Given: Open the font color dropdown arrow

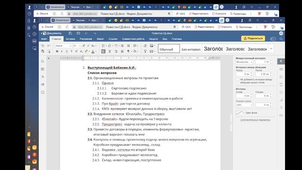Looking at the screenshot, I should 96,51.
